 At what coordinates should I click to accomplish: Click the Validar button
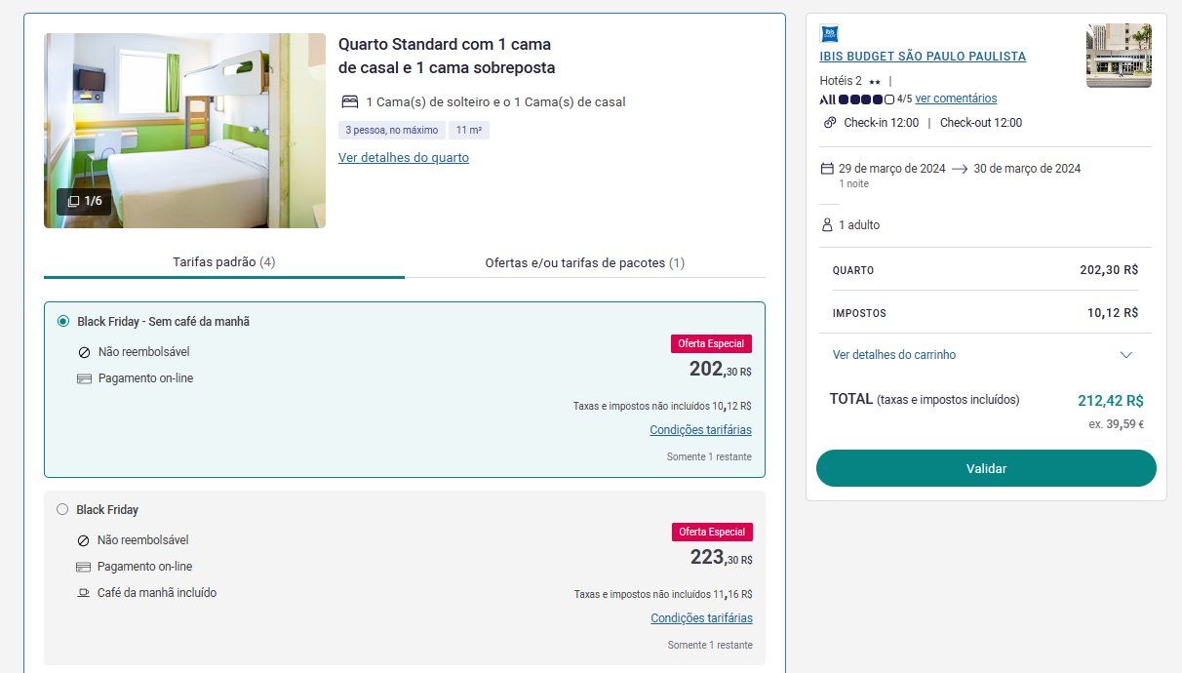pyautogui.click(x=986, y=468)
